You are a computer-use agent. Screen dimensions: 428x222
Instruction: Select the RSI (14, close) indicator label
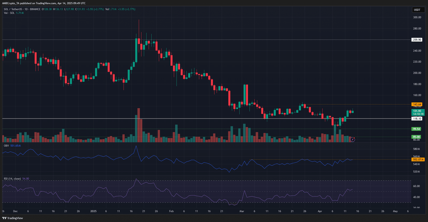coord(12,179)
